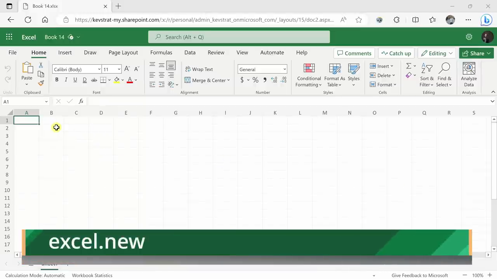Click the Share button
Image resolution: width=497 pixels, height=279 pixels.
(476, 53)
